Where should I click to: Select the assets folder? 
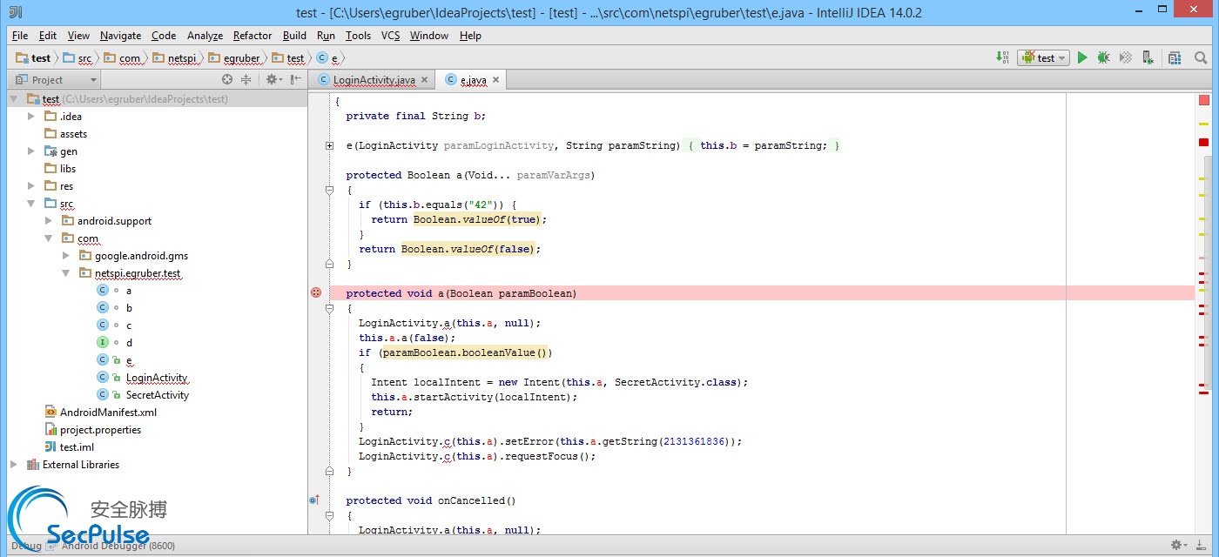pyautogui.click(x=73, y=134)
